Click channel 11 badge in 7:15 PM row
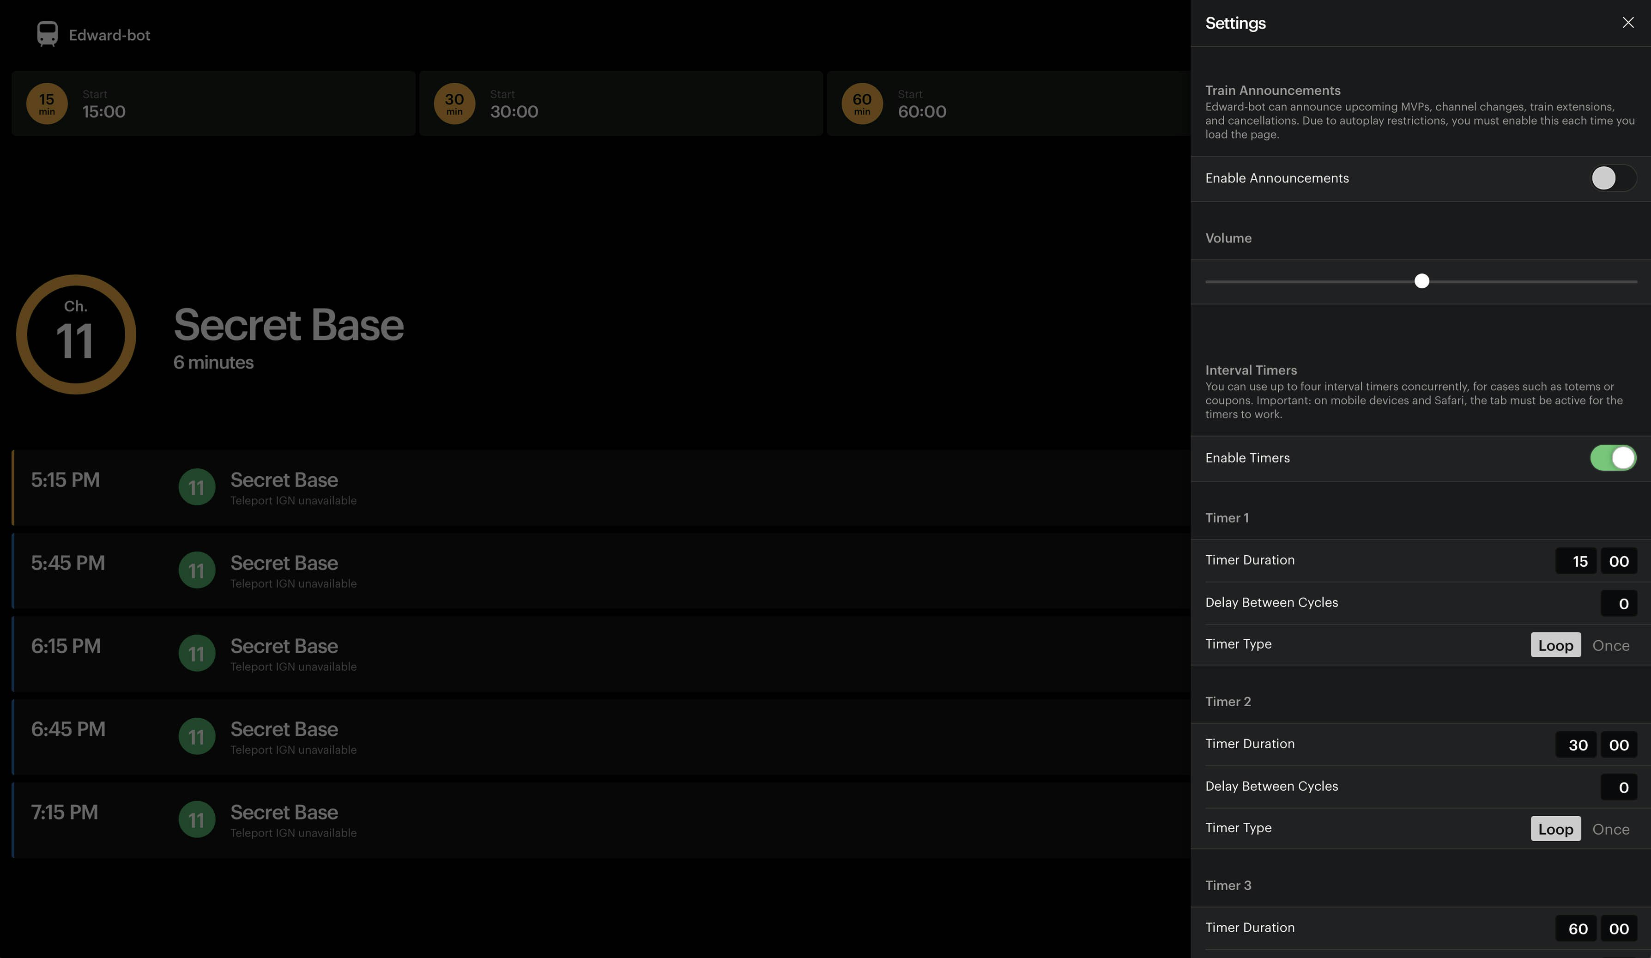Screen dimensions: 1651x958 tap(197, 820)
